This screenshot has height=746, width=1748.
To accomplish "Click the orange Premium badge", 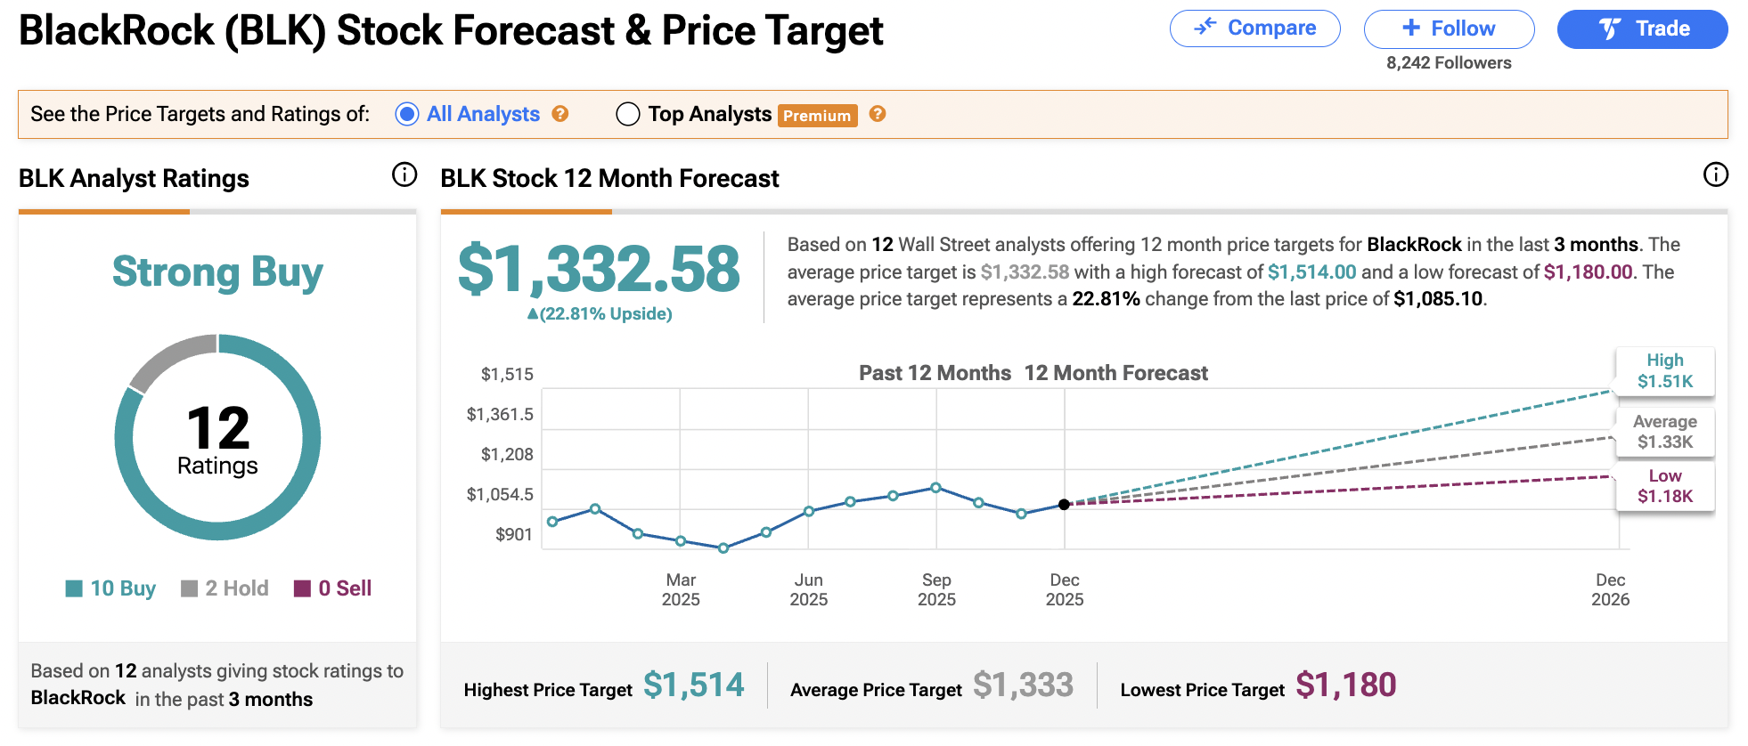I will pos(817,116).
